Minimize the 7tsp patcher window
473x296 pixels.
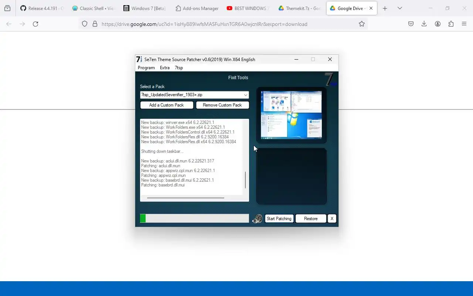pos(296,59)
